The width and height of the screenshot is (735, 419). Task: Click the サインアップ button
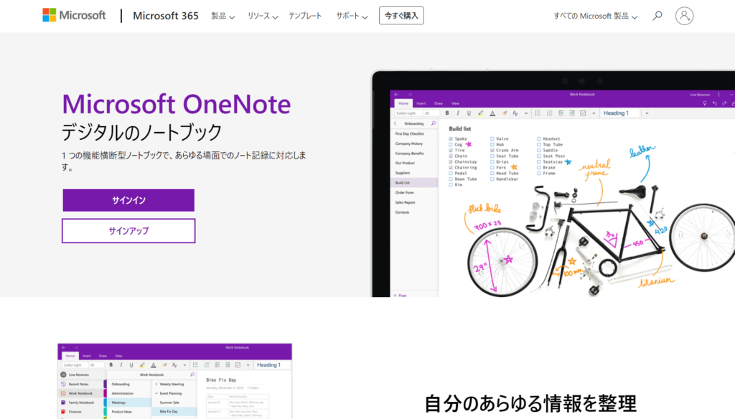pyautogui.click(x=128, y=230)
